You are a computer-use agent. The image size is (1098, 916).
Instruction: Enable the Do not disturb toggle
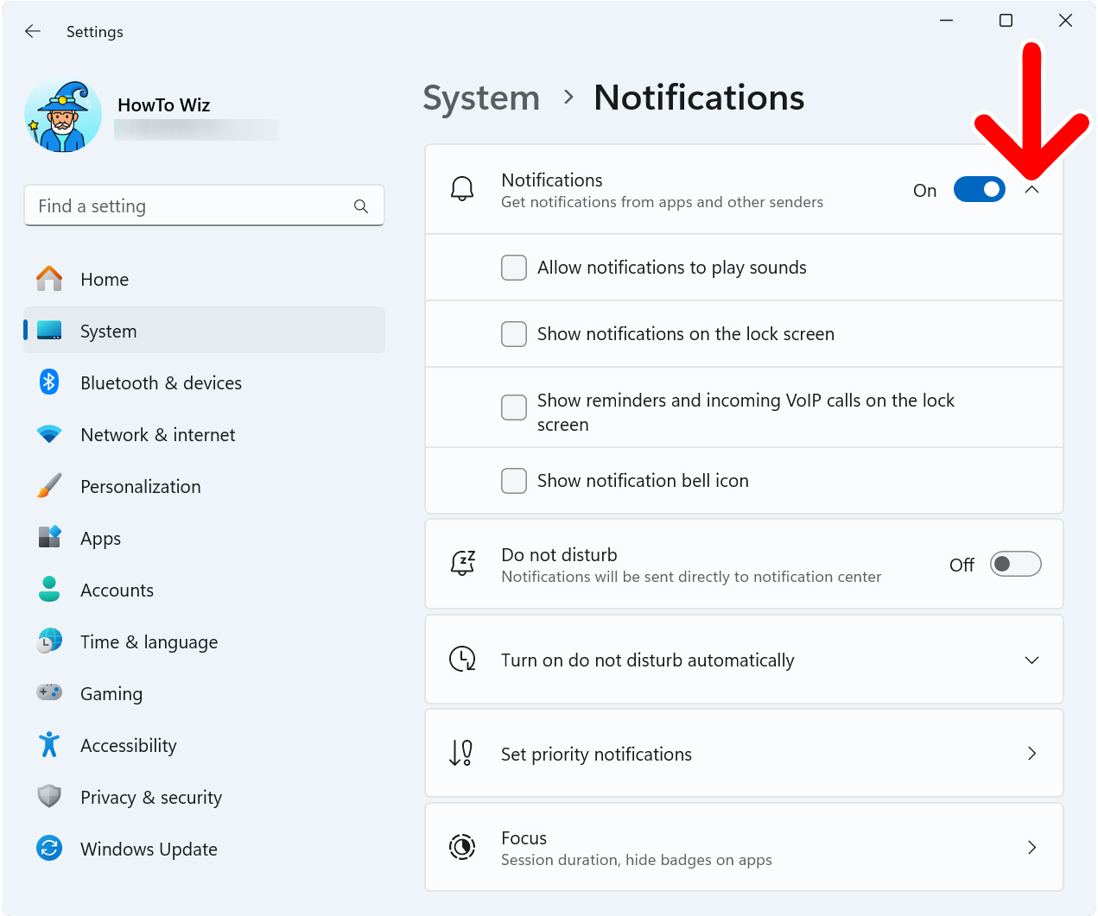1015,565
